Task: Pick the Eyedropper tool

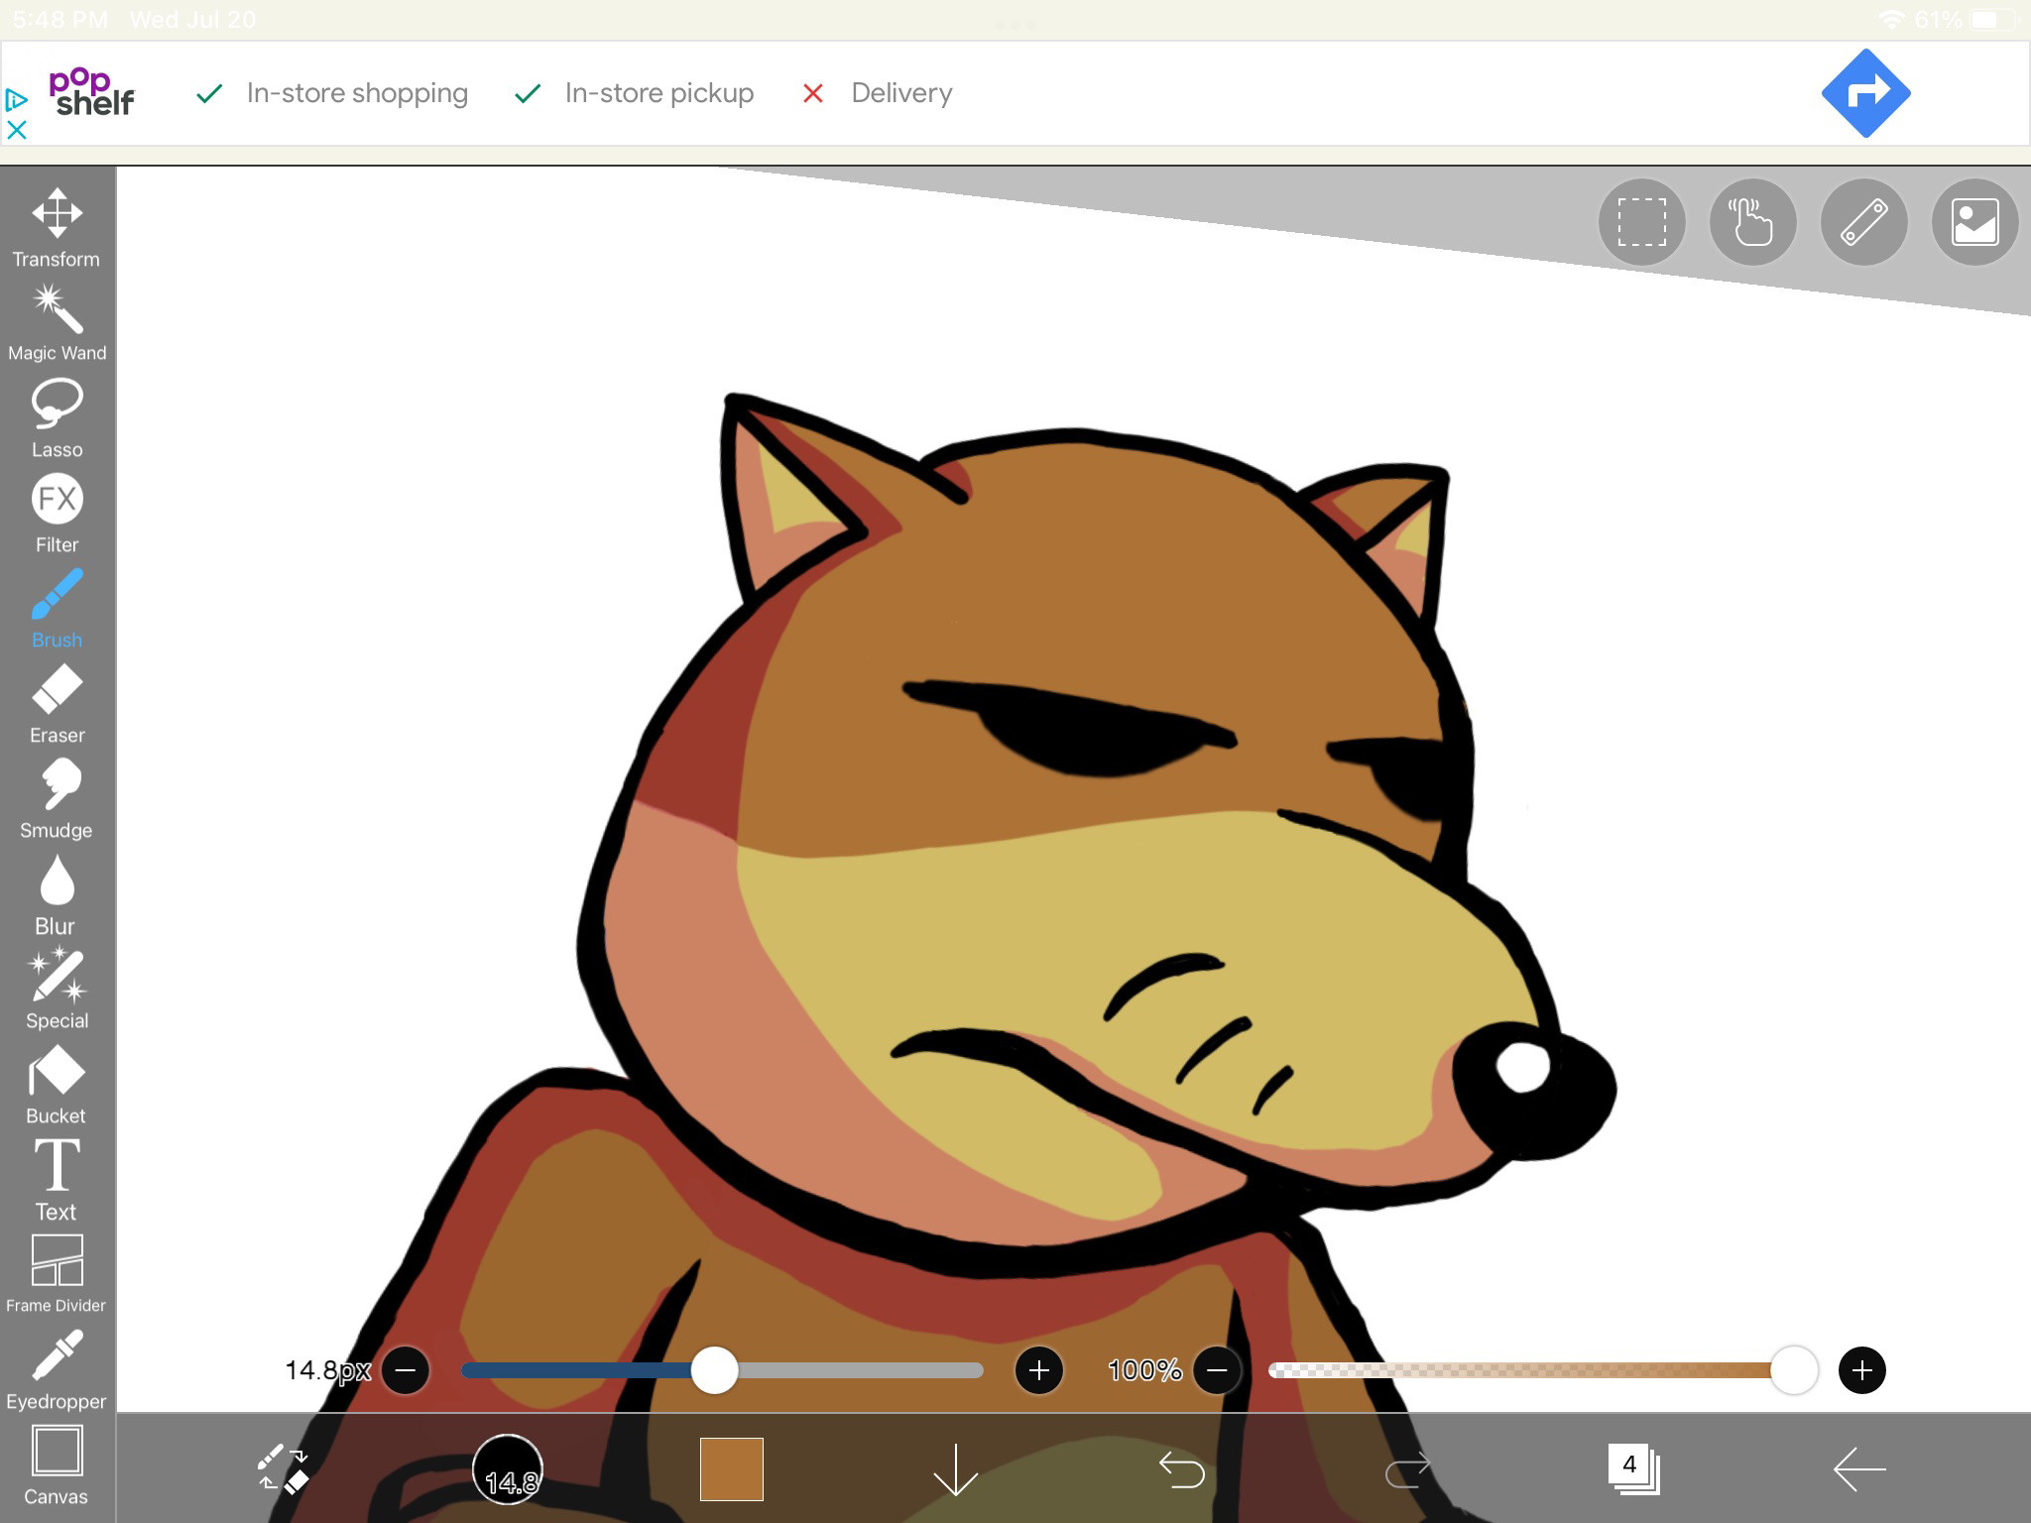Action: point(57,1370)
